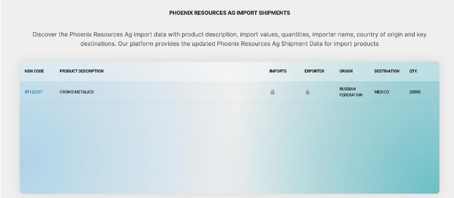
Task: Select the CROMO METALICO product description cell
Action: 77,92
